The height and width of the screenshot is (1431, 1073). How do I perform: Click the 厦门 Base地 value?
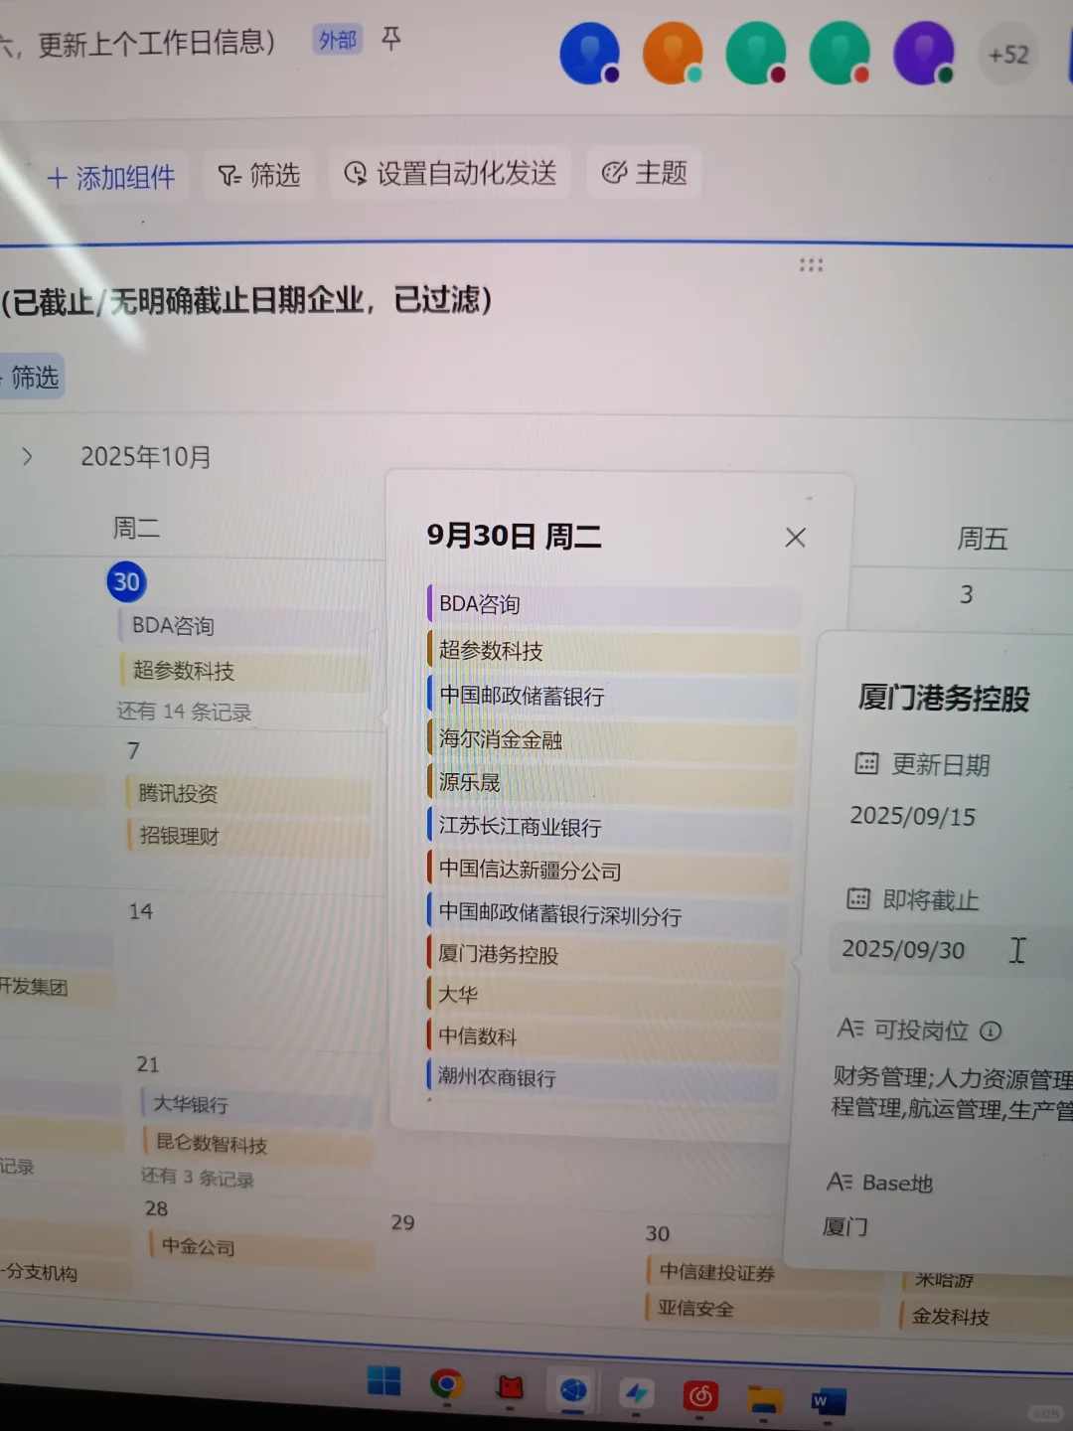(845, 1227)
